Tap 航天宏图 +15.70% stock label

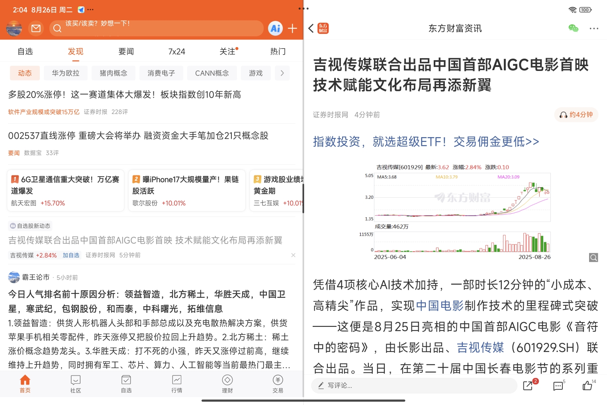pos(38,203)
